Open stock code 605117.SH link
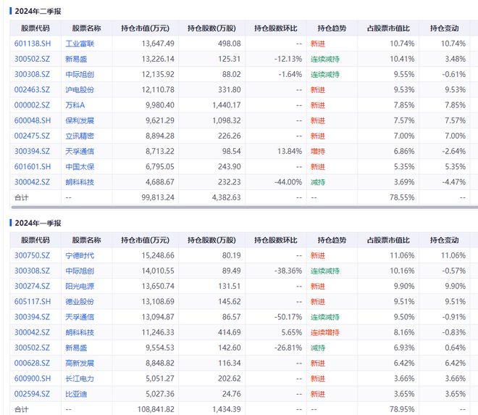Viewport: 478px width, 415px height. [x=33, y=301]
